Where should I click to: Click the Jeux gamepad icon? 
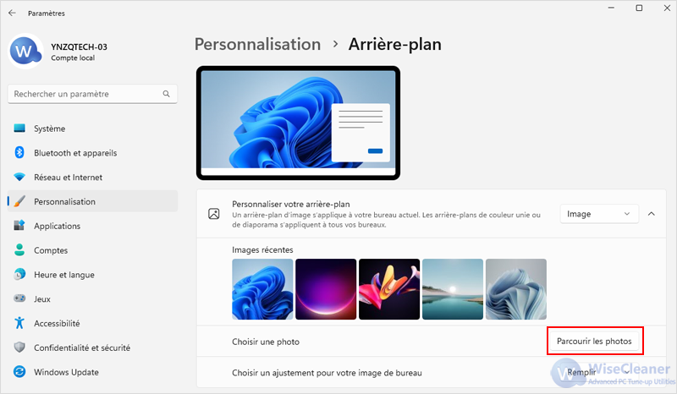(x=19, y=298)
